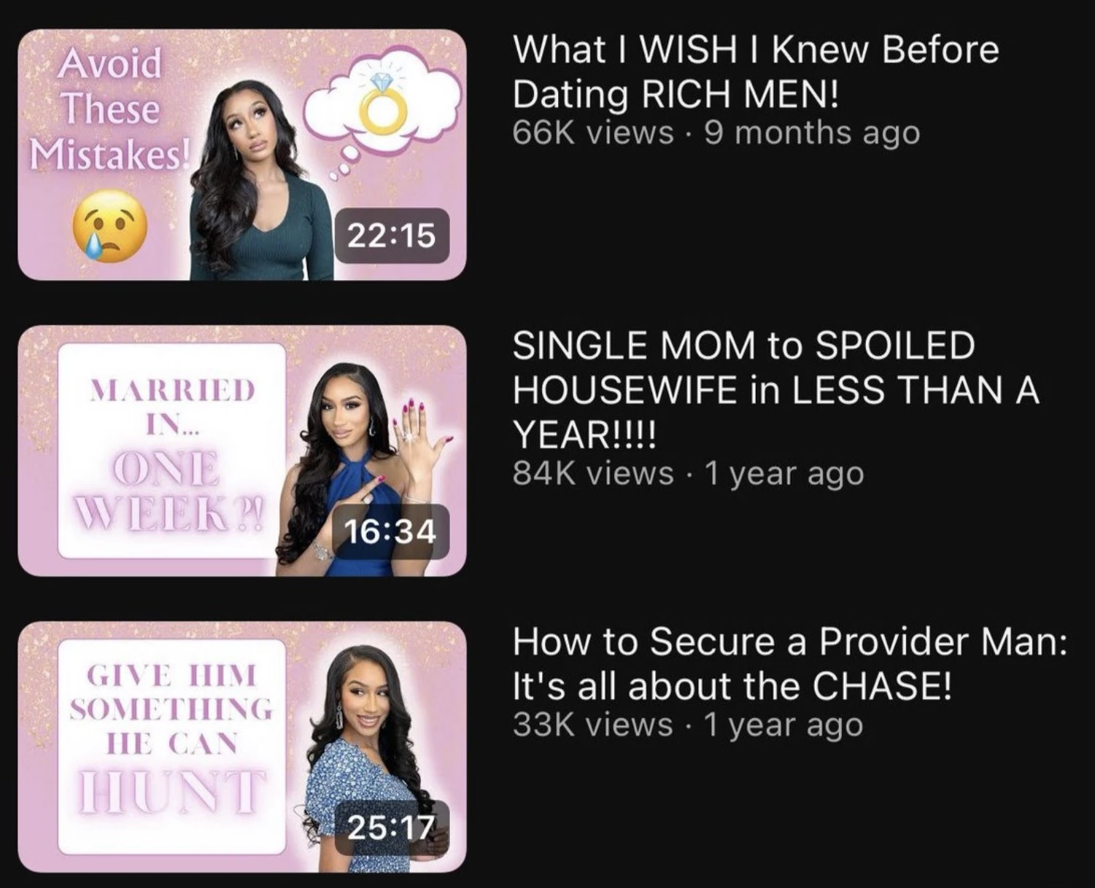Click the '33K views · 1 year ago' text
Viewport: 1095px width, 888px height.
688,725
